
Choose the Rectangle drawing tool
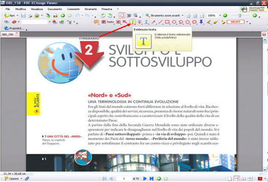[167, 22]
